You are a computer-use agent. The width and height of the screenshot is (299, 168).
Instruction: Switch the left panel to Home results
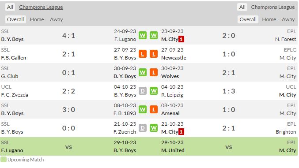pos(37,19)
